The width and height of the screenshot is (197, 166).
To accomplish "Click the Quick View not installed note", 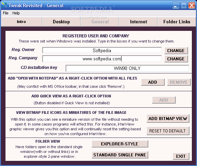I will [x=72, y=103].
